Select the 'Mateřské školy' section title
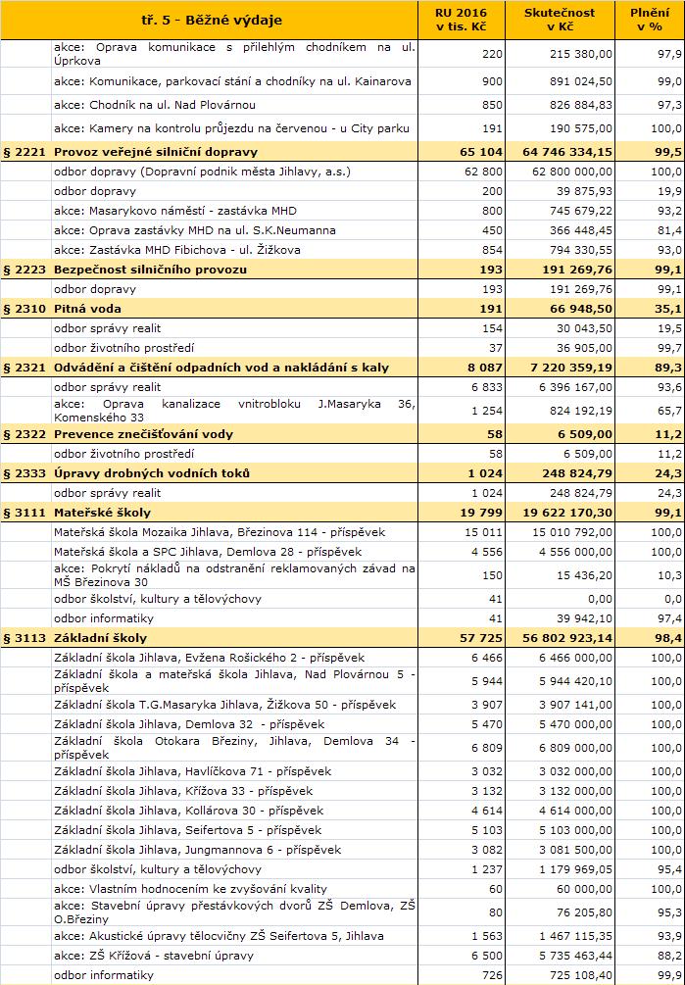The width and height of the screenshot is (685, 985). coord(102,513)
